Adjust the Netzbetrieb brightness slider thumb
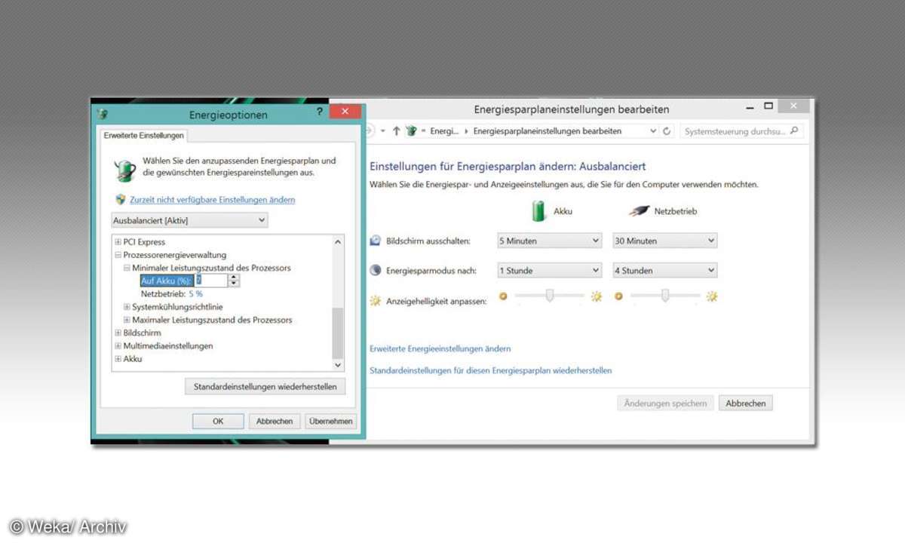The height and width of the screenshot is (543, 905). [x=665, y=295]
